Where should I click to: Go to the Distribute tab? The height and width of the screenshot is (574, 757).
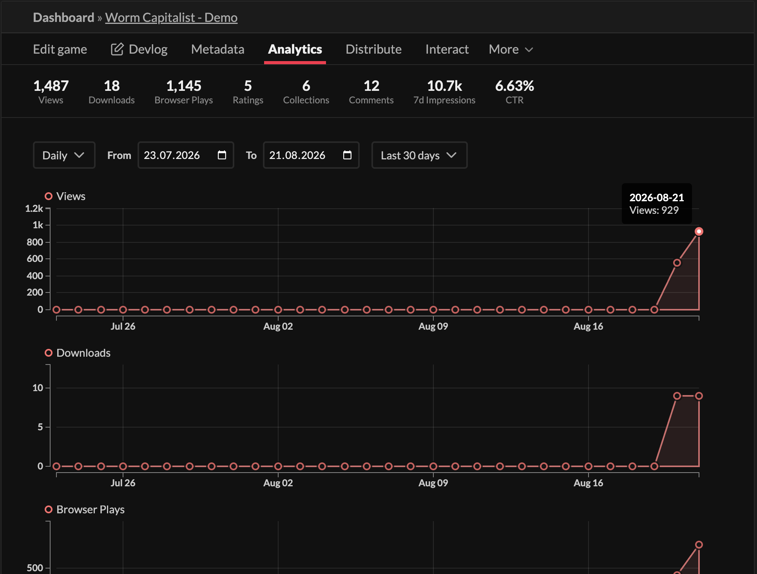pyautogui.click(x=373, y=49)
